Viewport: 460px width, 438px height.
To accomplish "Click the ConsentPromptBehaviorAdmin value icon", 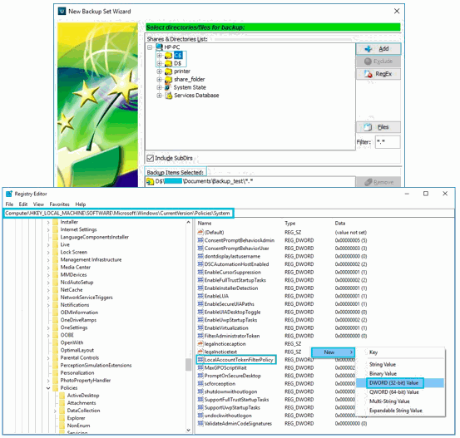I will 200,240.
